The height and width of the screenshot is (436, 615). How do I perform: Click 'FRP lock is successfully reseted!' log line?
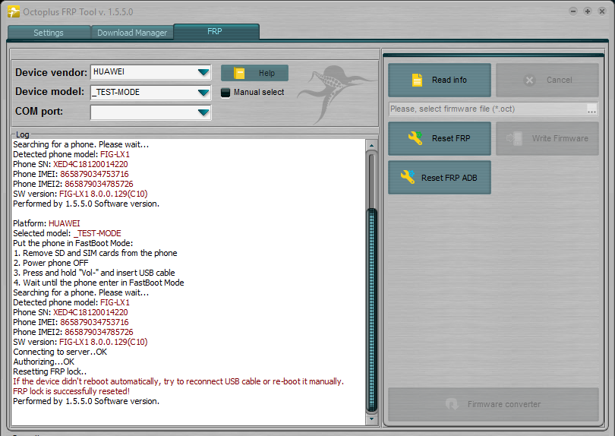[71, 391]
